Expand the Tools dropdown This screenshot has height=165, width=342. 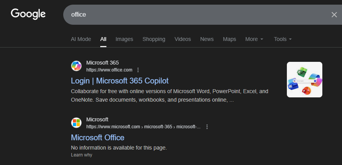pos(283,39)
